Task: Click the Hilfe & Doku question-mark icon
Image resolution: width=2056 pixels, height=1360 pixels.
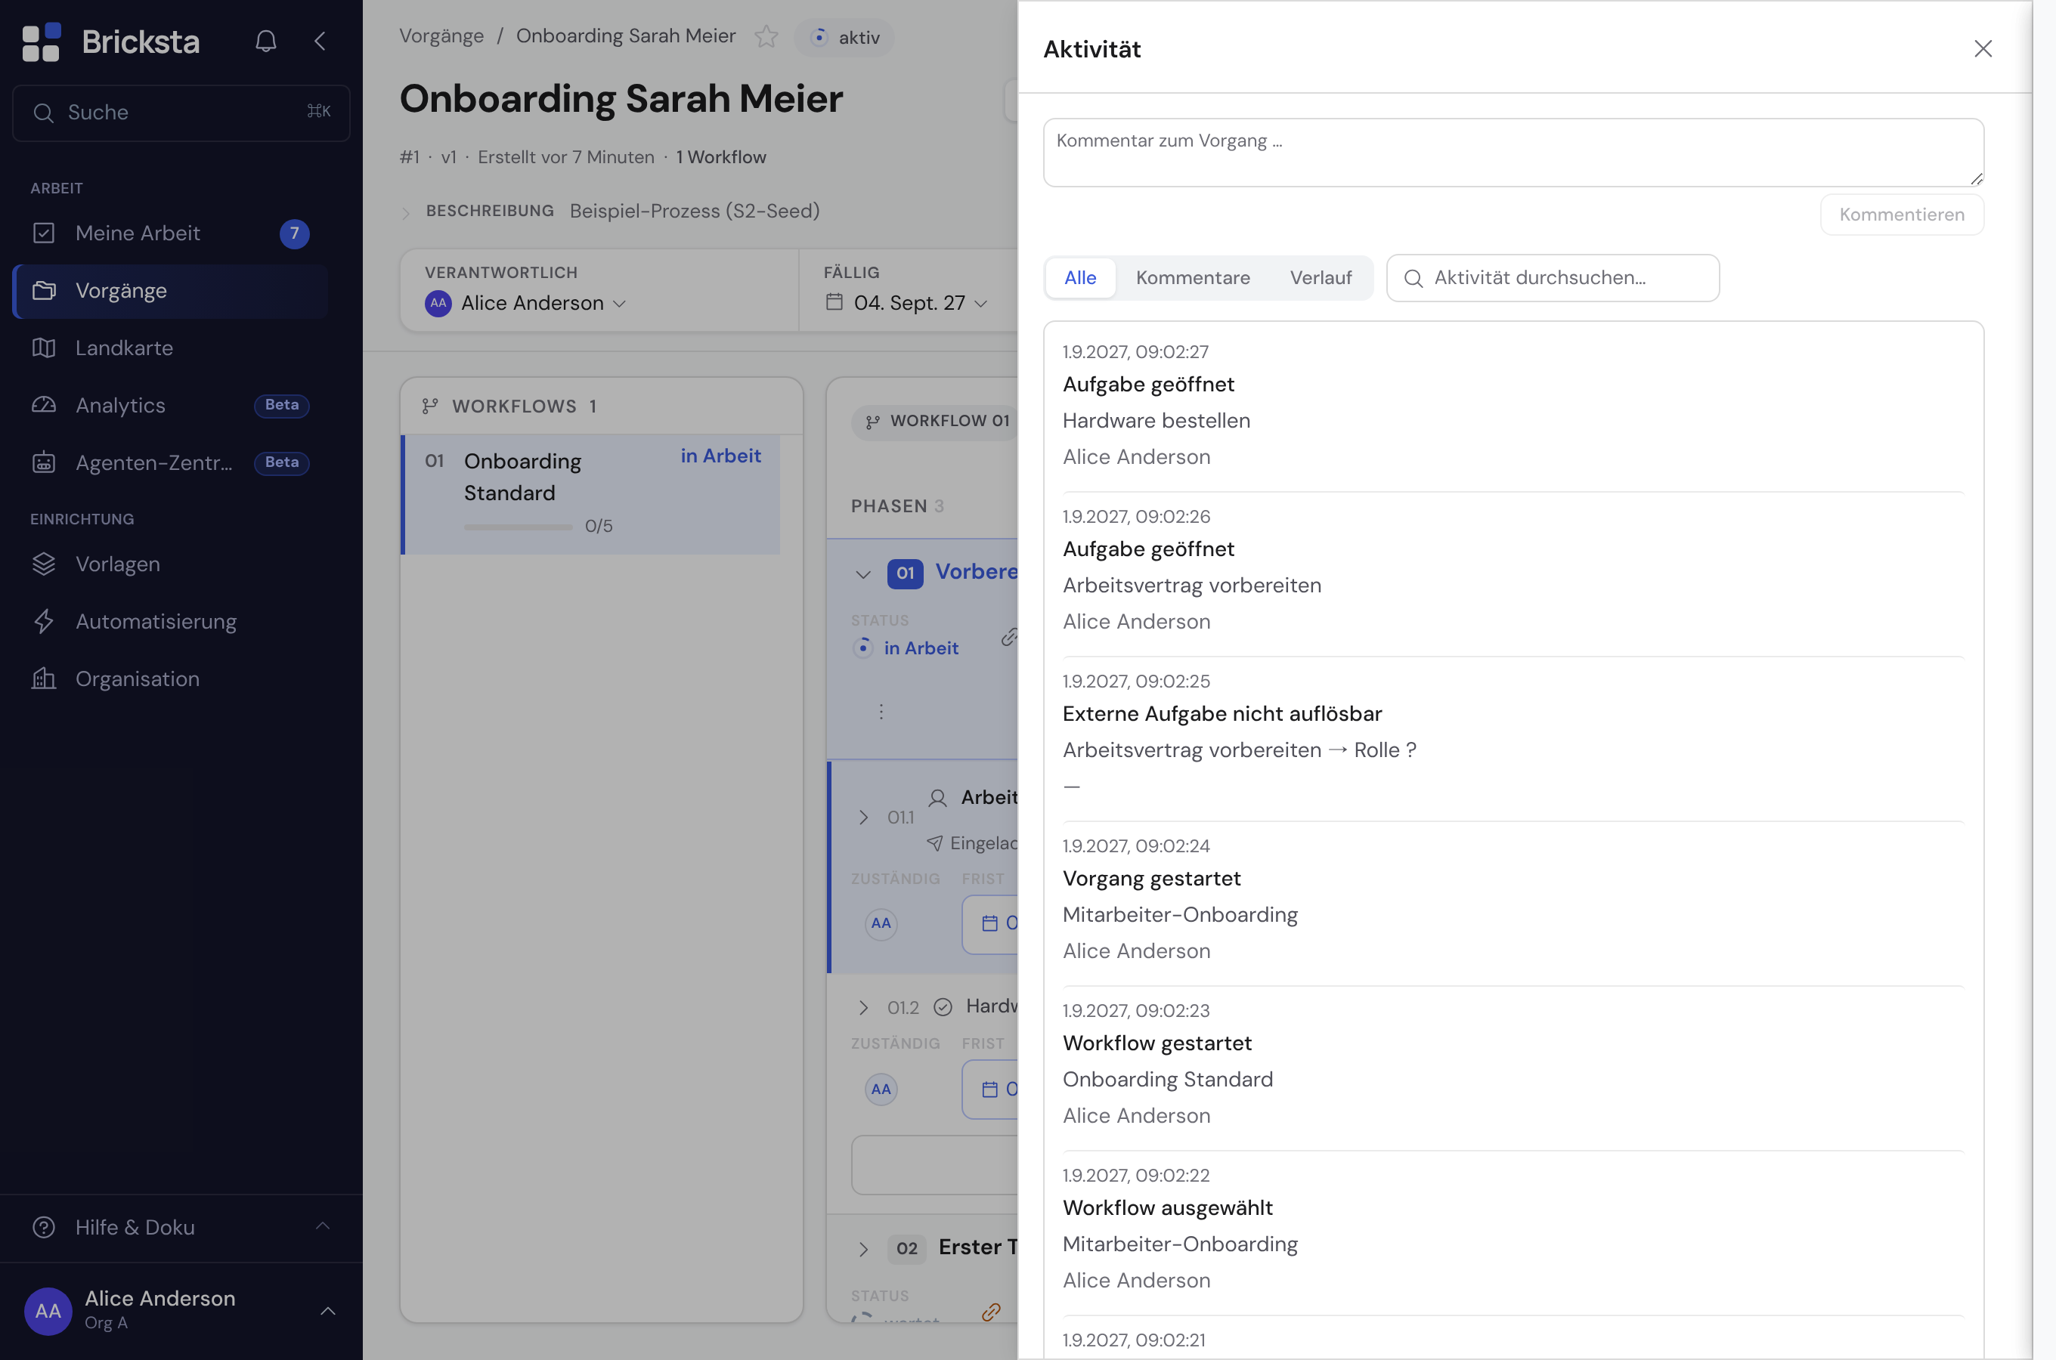Action: (x=43, y=1227)
